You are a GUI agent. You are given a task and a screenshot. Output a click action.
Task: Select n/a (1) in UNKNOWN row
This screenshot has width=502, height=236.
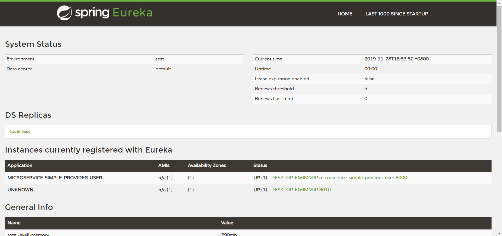tap(166, 190)
